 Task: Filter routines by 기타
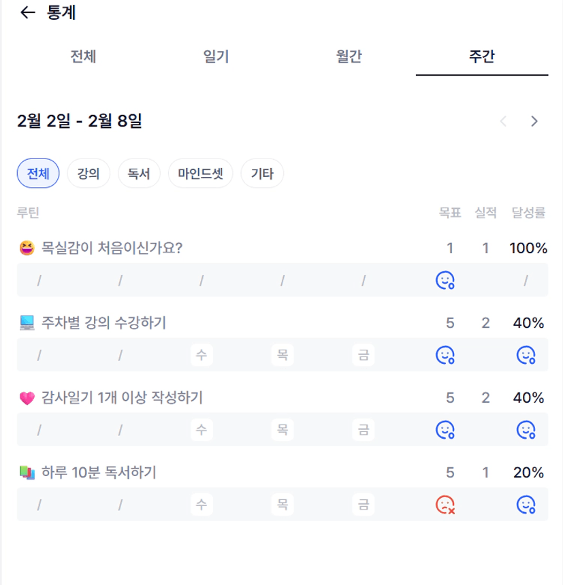pos(262,173)
